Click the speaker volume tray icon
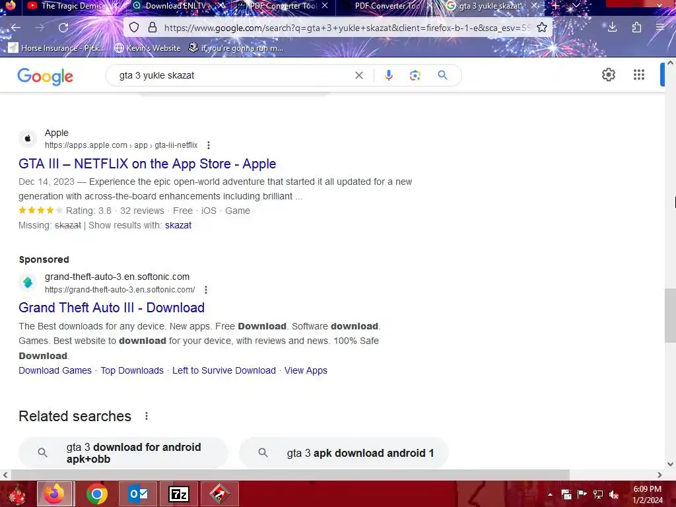Screen dimensions: 676x507 click(x=614, y=494)
